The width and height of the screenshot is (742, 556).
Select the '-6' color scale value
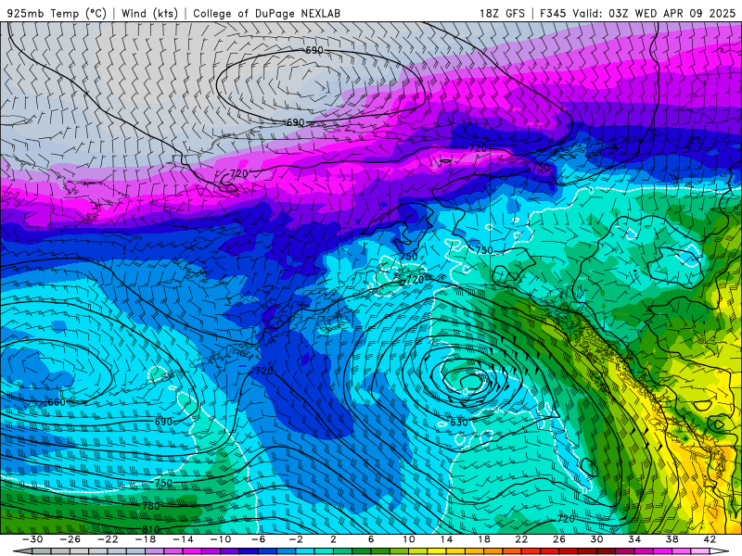click(x=258, y=539)
